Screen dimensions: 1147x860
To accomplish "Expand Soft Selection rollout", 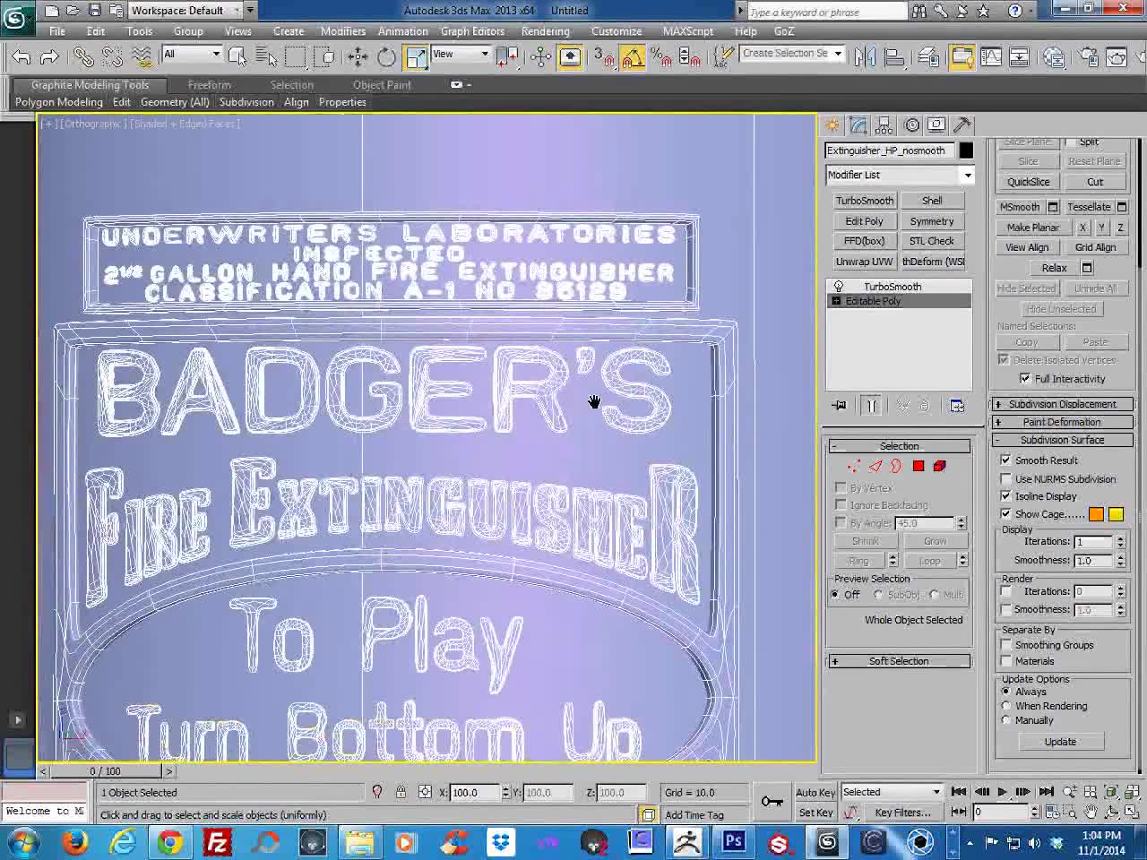I will 899,661.
